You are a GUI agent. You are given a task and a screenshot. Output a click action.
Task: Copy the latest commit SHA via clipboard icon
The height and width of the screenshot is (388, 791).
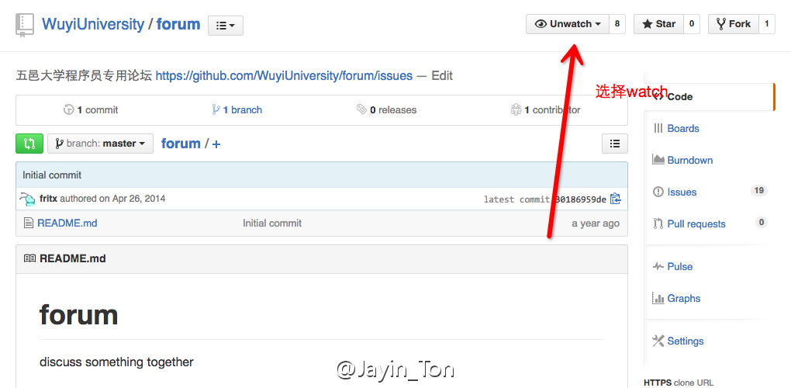click(x=615, y=199)
